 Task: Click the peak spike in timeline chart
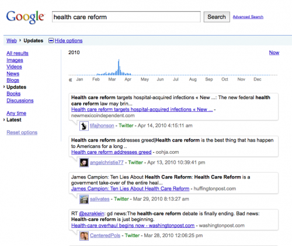pyautogui.click(x=119, y=67)
